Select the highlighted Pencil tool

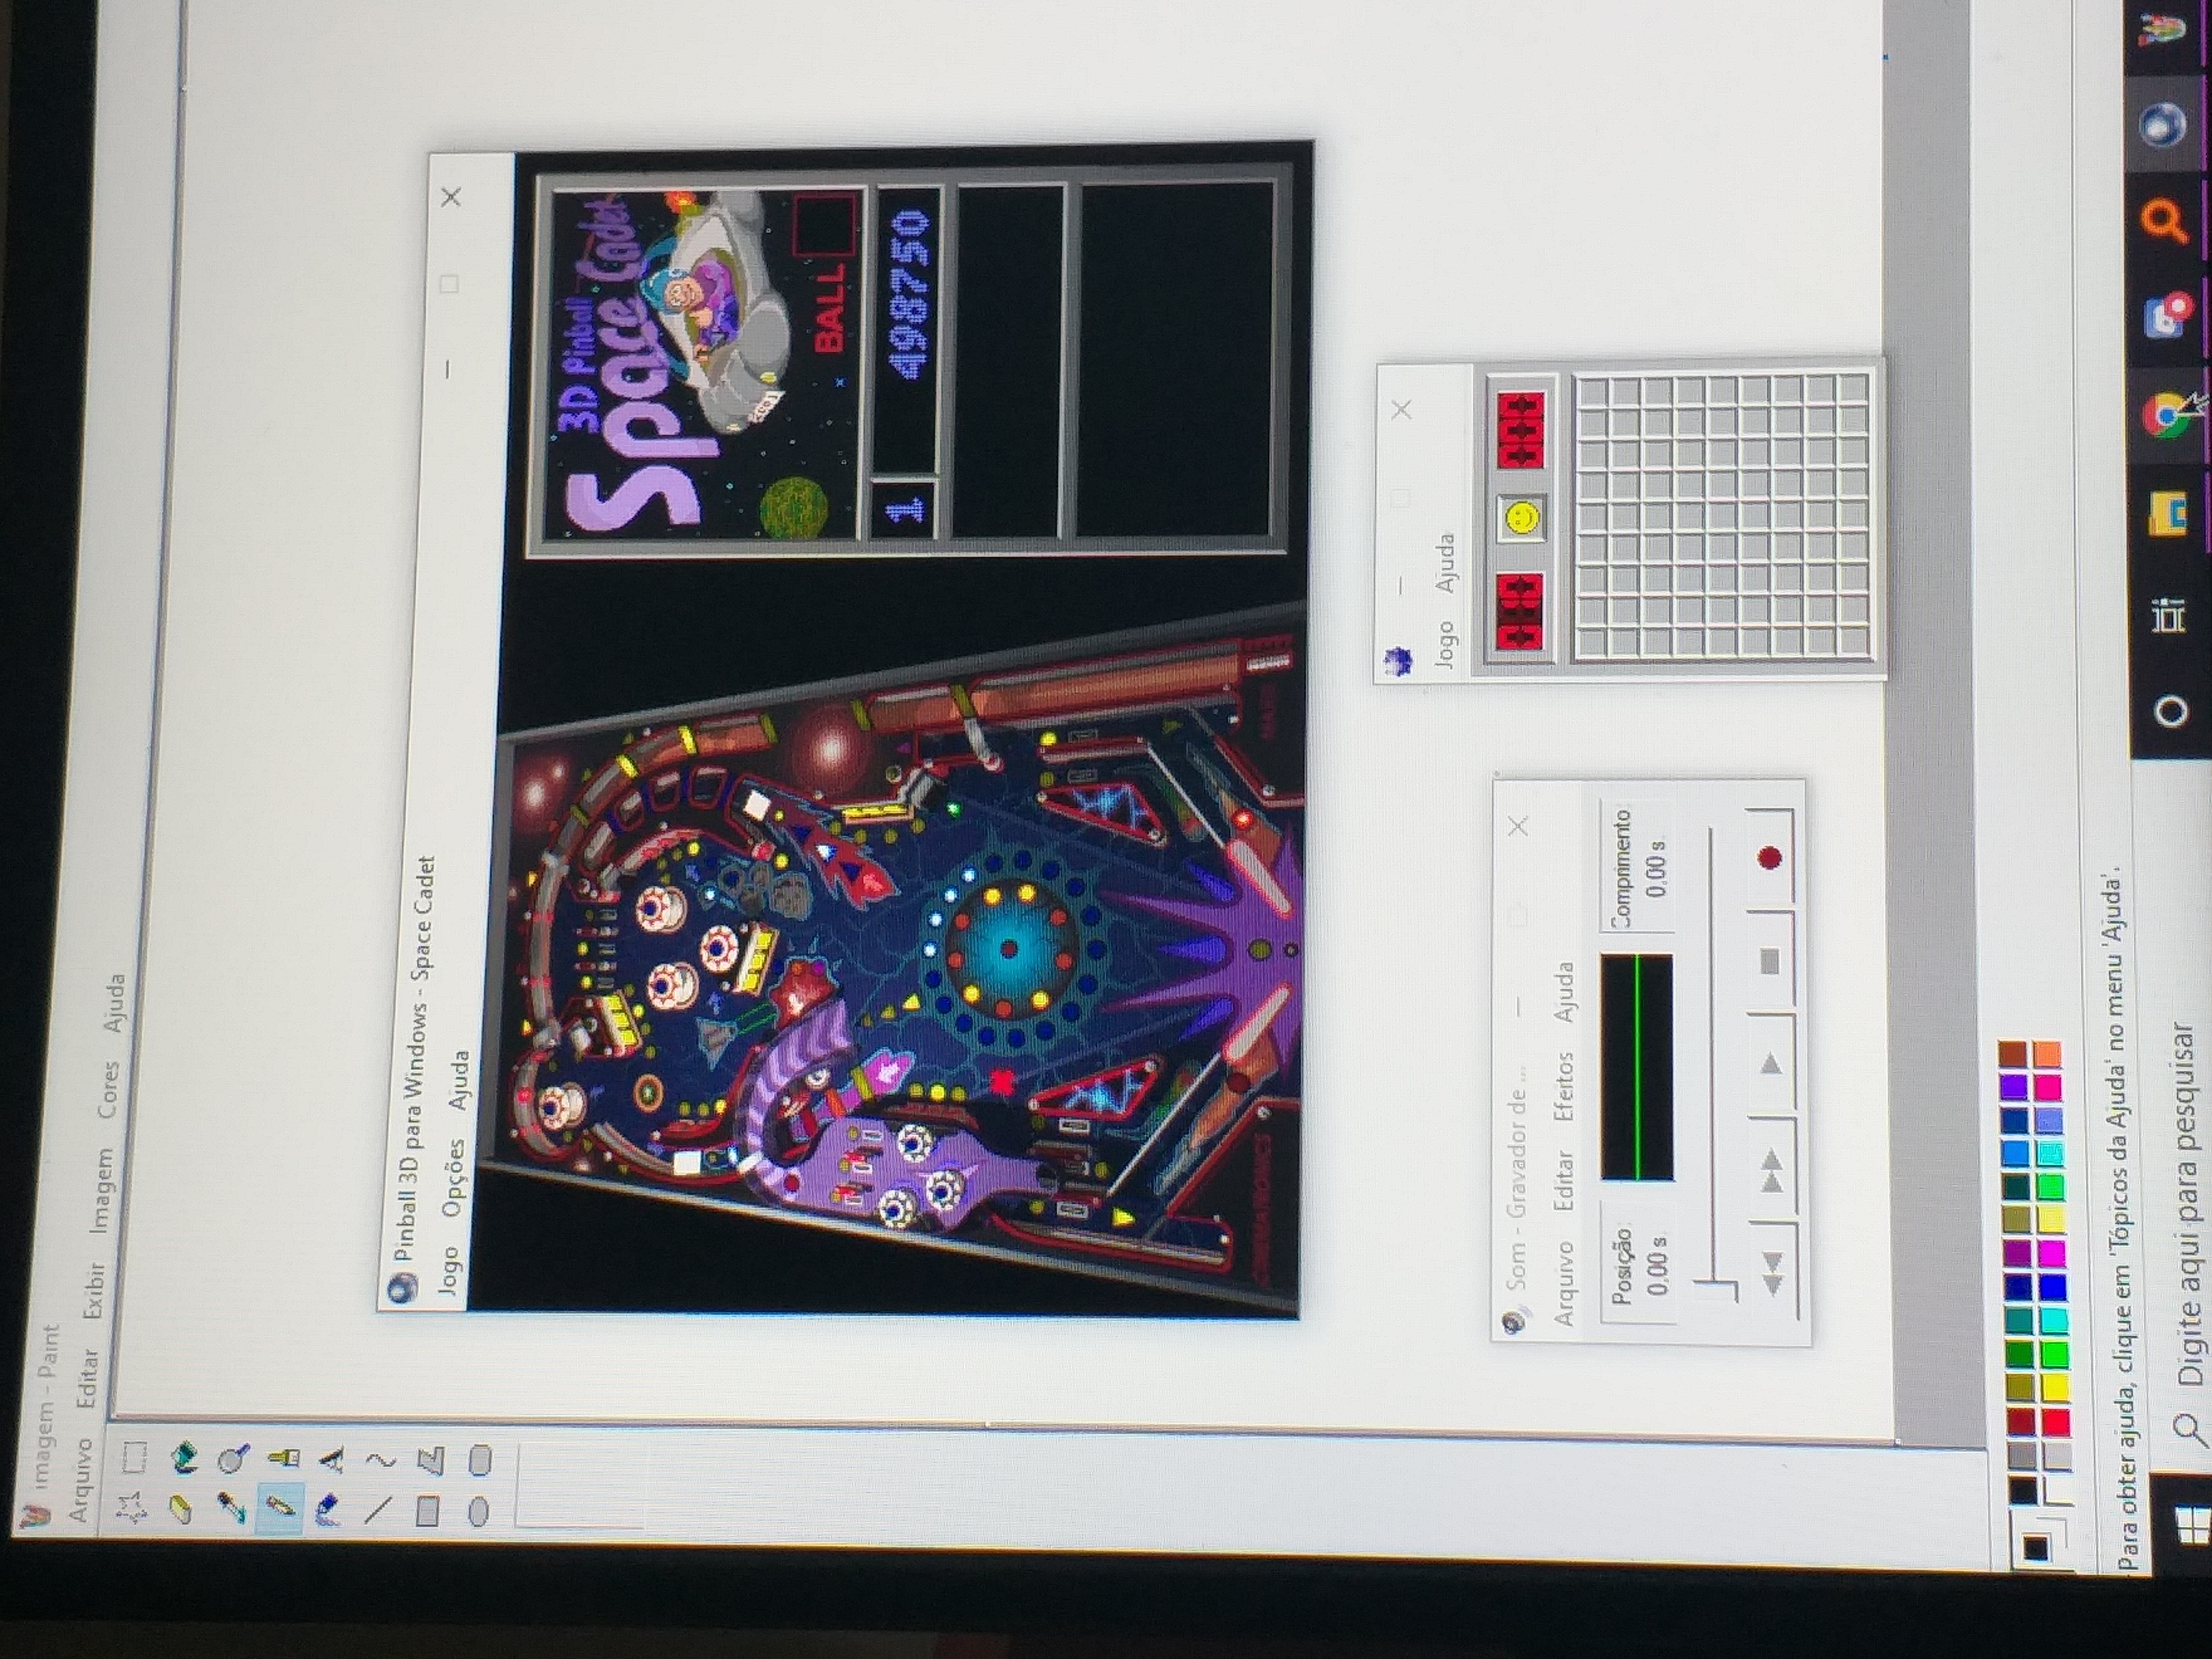(x=280, y=1507)
